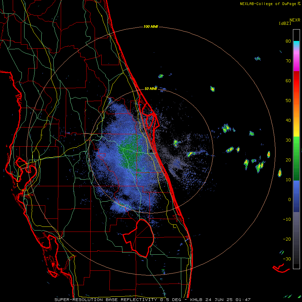This screenshot has height=302, width=302.
Task: Click the dBZ unit label above the color scale
Action: (x=285, y=23)
